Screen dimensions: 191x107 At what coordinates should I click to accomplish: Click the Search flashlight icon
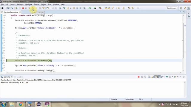click(113, 8)
